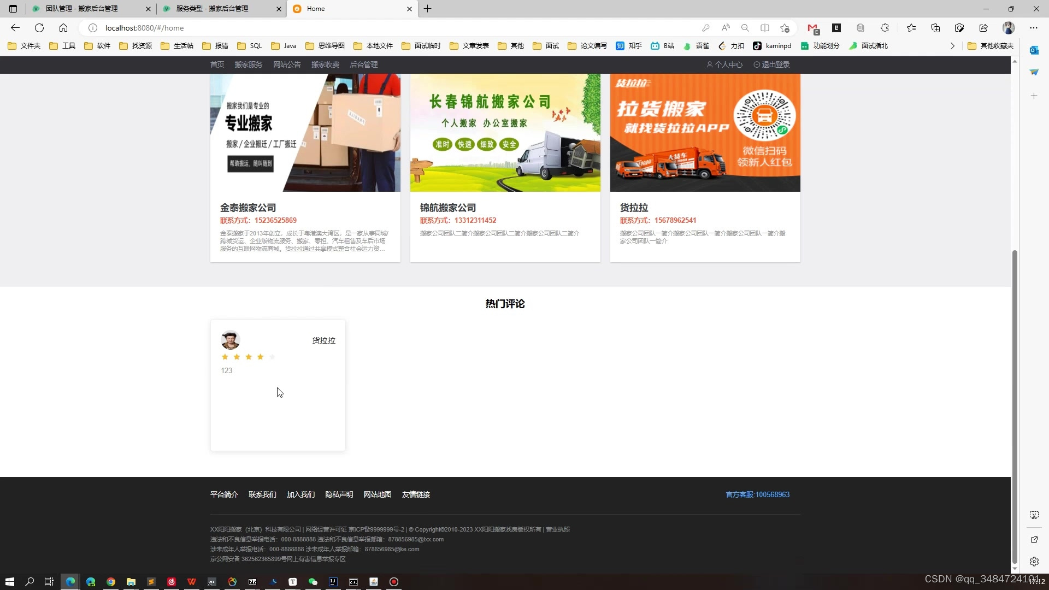Screen dimensions: 1049x590
Task: Open Chrome from the taskbar
Action: [x=111, y=582]
